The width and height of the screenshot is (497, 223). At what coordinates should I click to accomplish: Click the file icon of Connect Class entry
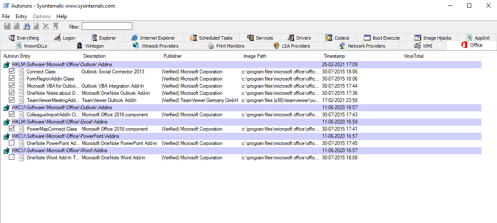point(21,72)
